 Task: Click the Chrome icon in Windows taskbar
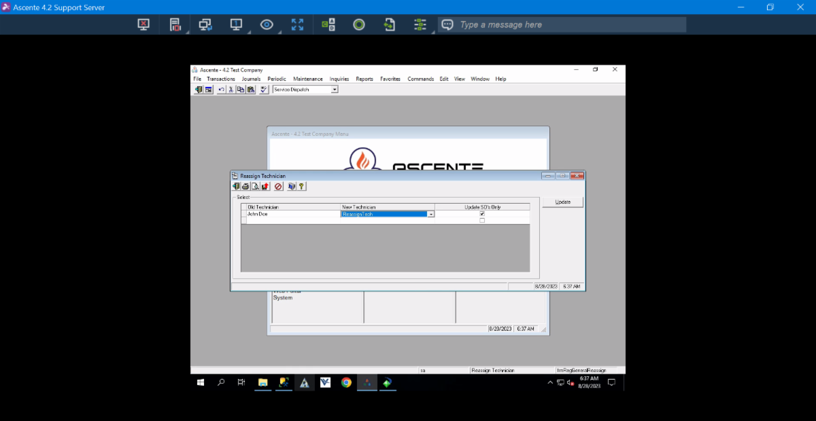point(346,382)
